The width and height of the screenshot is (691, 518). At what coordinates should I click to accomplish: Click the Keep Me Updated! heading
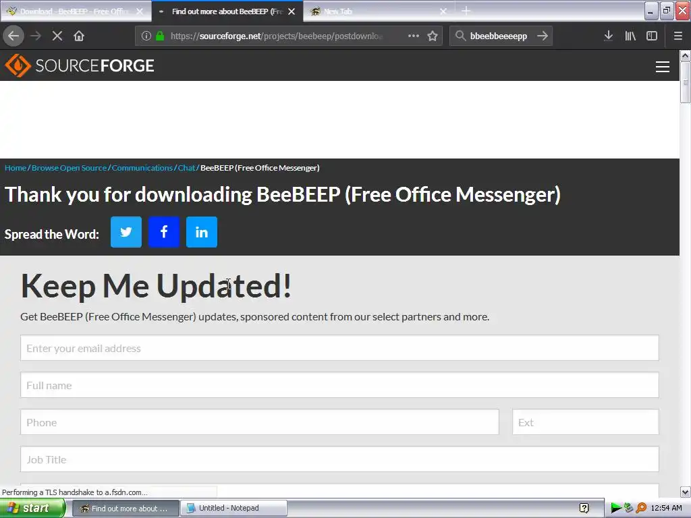(156, 286)
